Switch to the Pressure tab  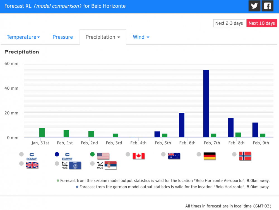click(x=62, y=37)
